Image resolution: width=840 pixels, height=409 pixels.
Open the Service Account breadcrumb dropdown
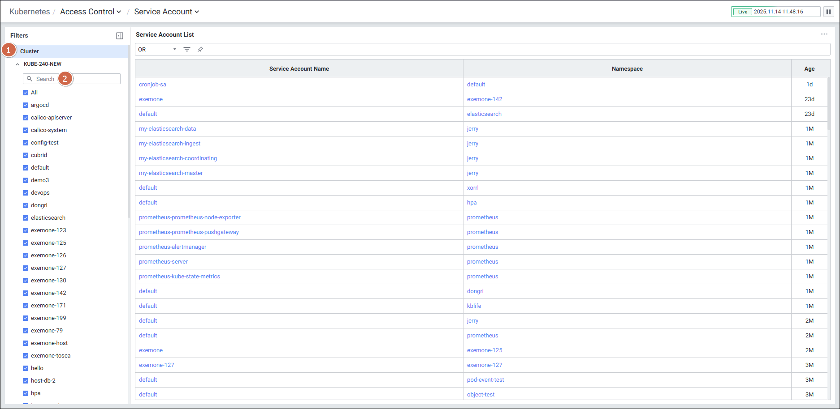pos(166,12)
